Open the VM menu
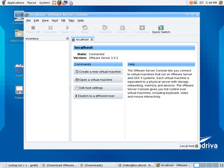The height and width of the screenshot is (168, 224). (63, 21)
